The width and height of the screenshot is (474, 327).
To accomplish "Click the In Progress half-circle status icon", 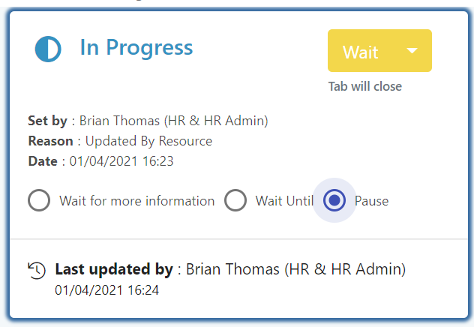I will [x=49, y=49].
